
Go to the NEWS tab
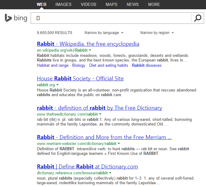click(133, 4)
